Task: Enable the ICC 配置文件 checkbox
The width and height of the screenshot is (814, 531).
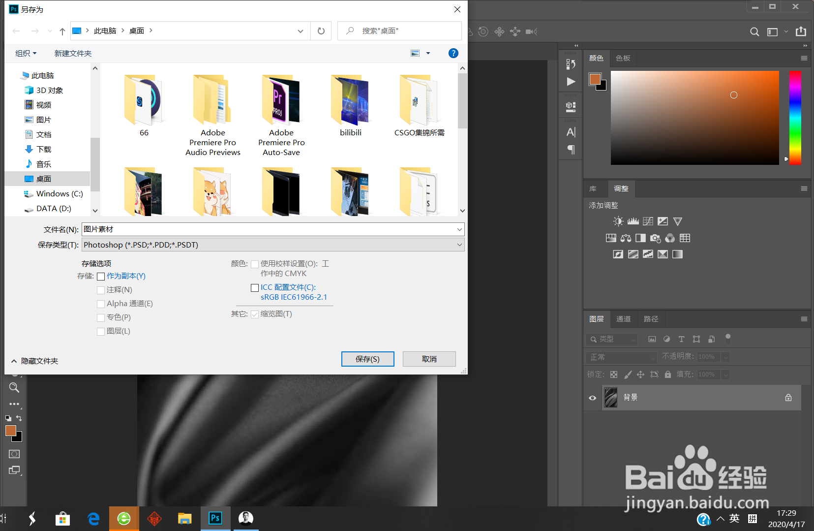Action: coord(255,288)
